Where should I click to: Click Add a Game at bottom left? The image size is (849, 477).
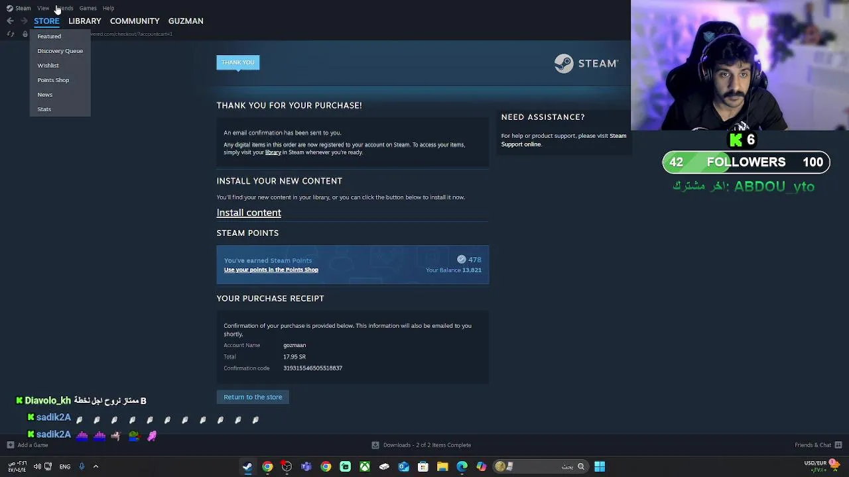click(x=33, y=445)
